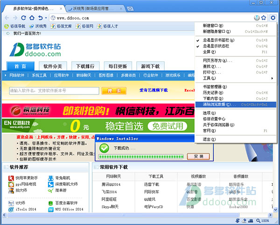Click the 游戏下载 site tab
The width and height of the screenshot is (280, 225).
click(x=150, y=66)
